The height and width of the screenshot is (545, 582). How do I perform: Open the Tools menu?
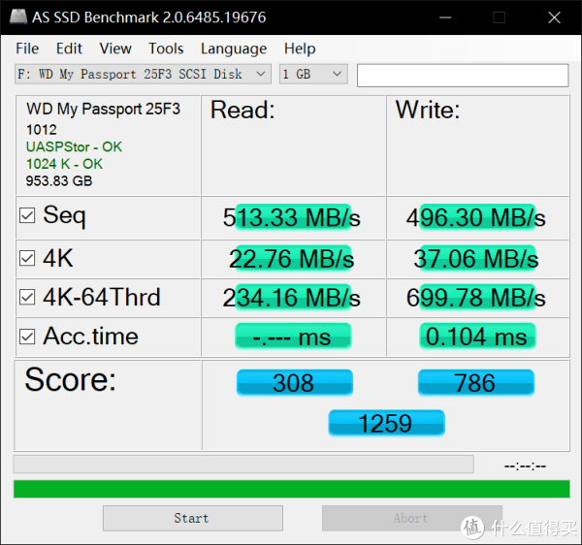166,48
